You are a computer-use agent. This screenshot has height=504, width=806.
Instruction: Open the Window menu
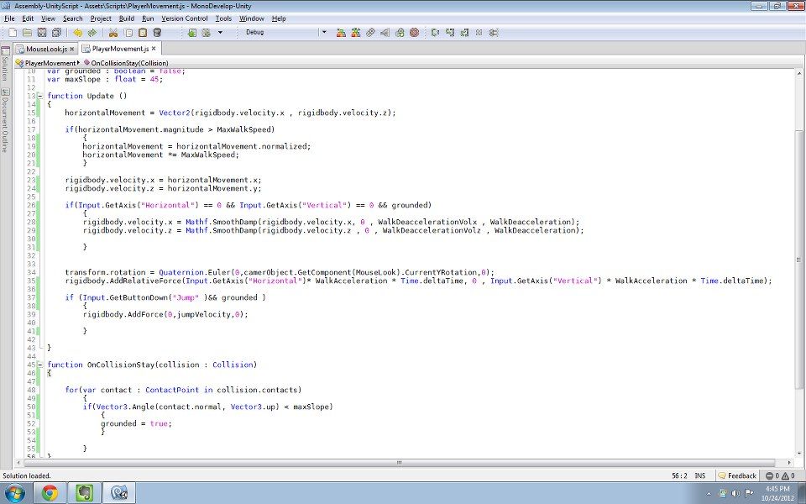pyautogui.click(x=252, y=18)
